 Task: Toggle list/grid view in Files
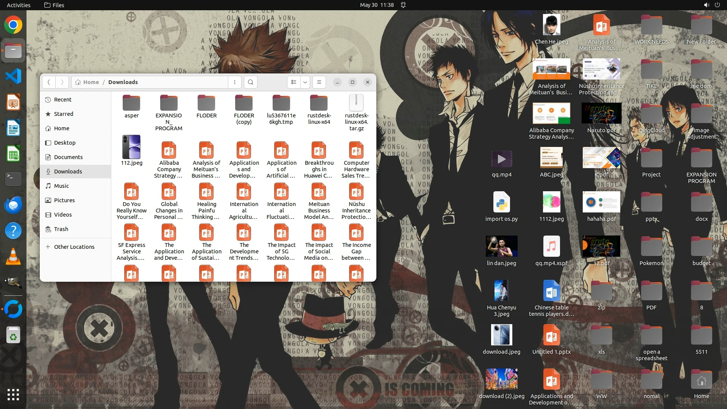click(294, 82)
